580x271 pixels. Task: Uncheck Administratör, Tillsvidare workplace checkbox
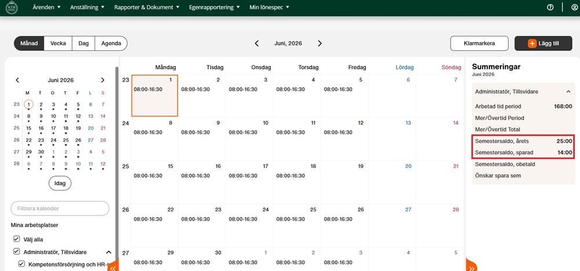pyautogui.click(x=16, y=251)
